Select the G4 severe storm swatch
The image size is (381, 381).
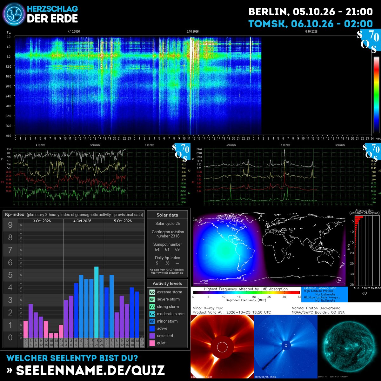[152, 299]
